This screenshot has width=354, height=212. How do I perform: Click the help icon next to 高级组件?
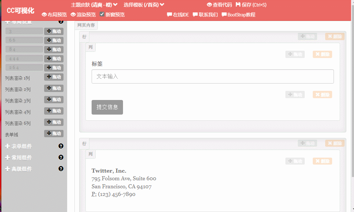61,169
